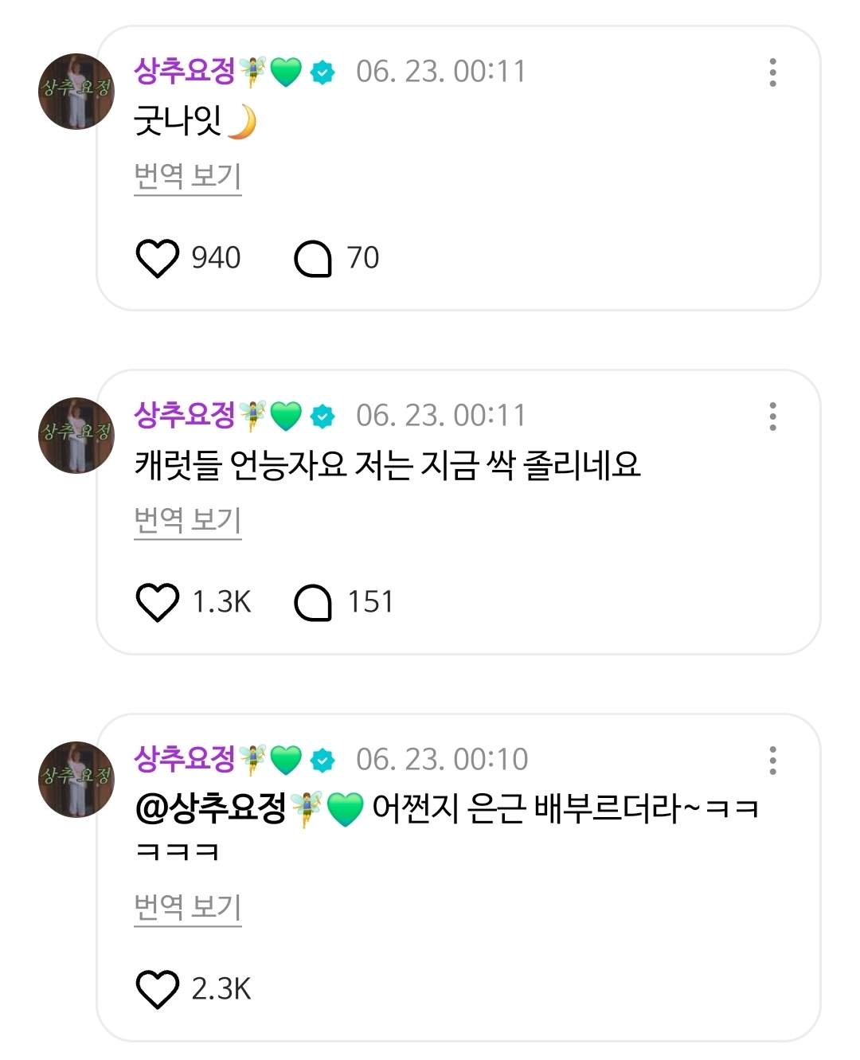Screen dimensions: 860x1060
Task: Show translation for 어쩐지 은근 배부르더라 post
Action: coord(187,907)
